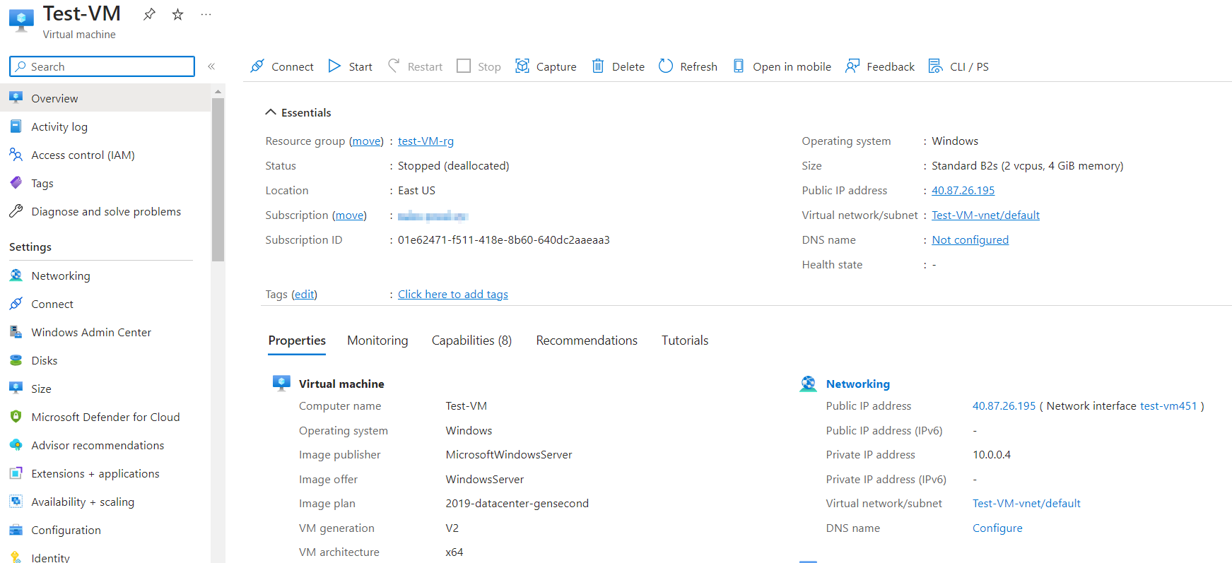Screen dimensions: 1232x563
Task: Open Disks settings
Action: 105,360
